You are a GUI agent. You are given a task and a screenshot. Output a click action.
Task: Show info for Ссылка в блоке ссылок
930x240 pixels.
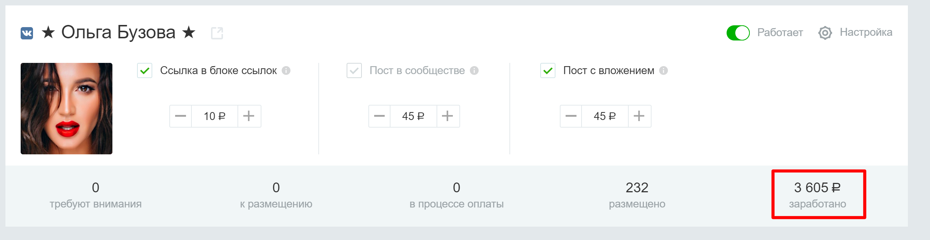point(286,70)
